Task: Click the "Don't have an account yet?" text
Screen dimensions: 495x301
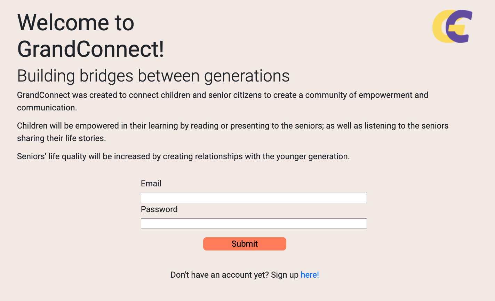Action: 219,275
